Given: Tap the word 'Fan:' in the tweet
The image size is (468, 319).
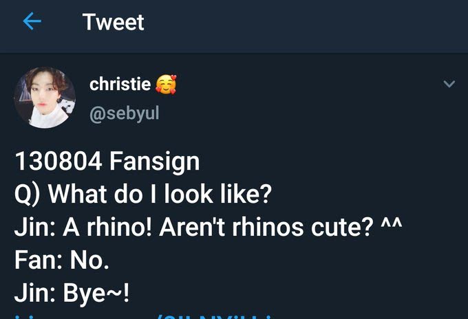Looking at the screenshot, I should (x=34, y=261).
